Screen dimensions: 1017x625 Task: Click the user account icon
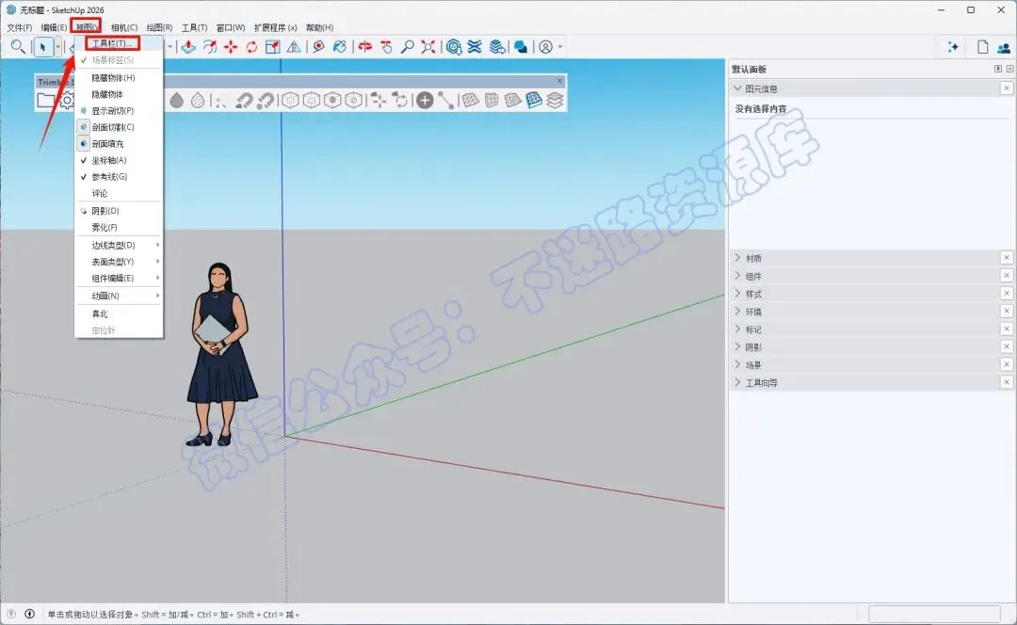pyautogui.click(x=546, y=47)
